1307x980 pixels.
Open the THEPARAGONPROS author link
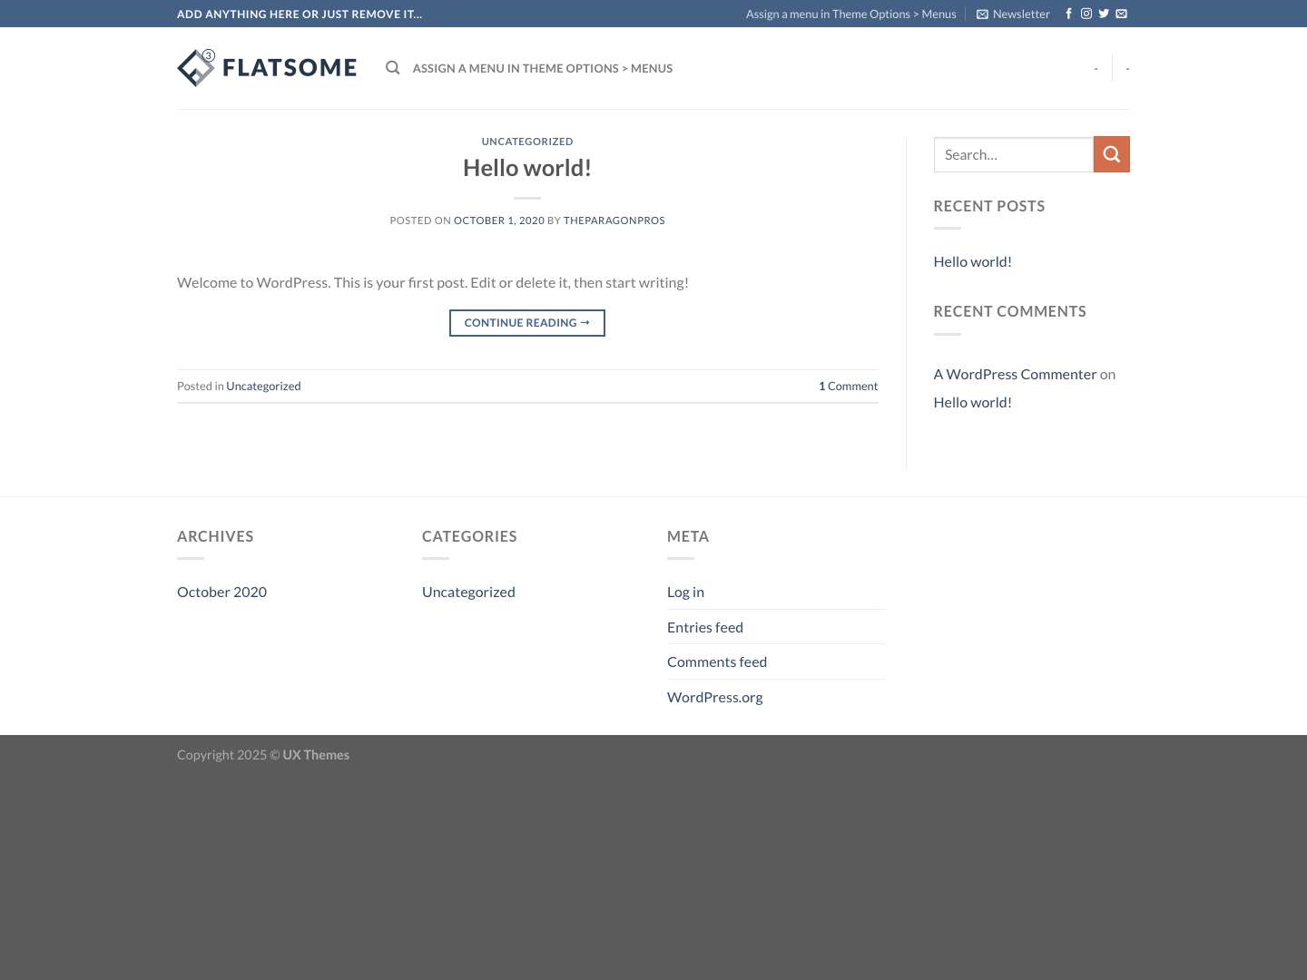[x=614, y=220]
